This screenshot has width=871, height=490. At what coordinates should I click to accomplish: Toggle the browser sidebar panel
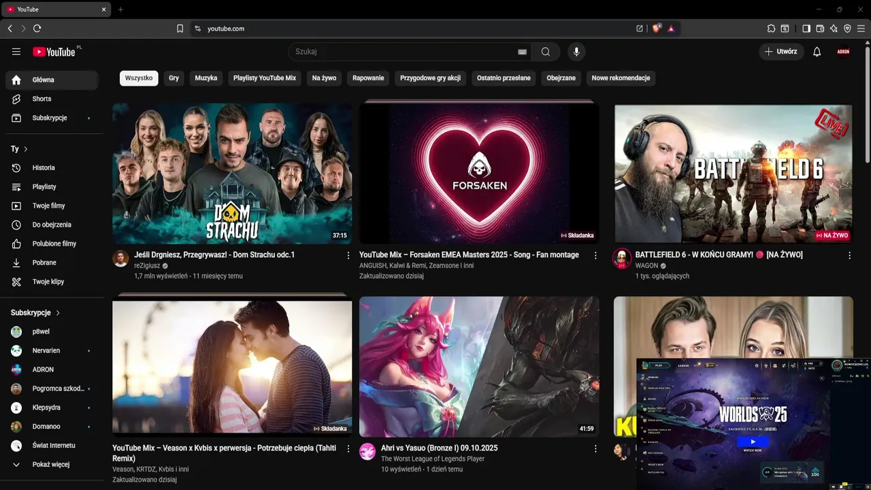tap(806, 29)
